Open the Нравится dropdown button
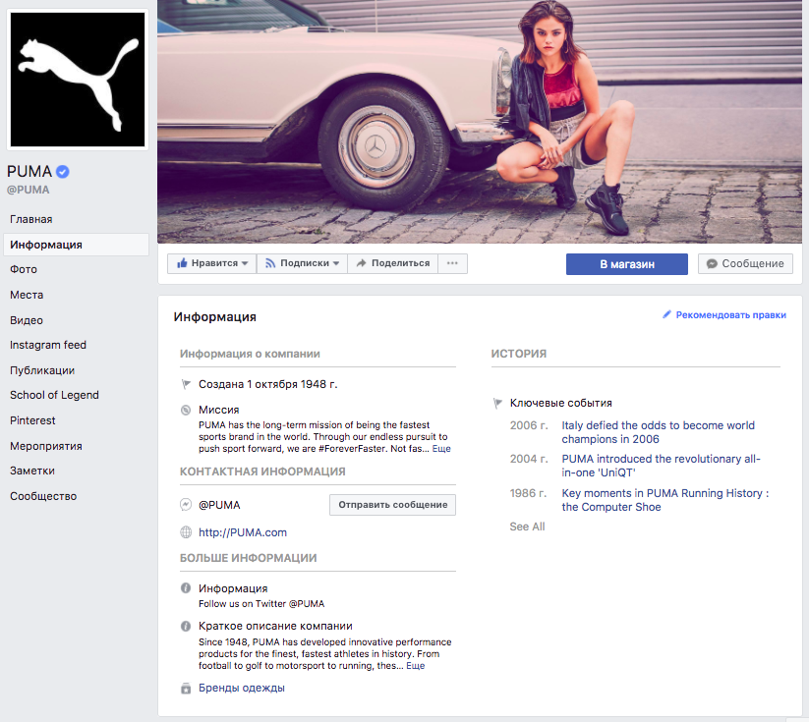Image resolution: width=809 pixels, height=722 pixels. click(x=212, y=263)
